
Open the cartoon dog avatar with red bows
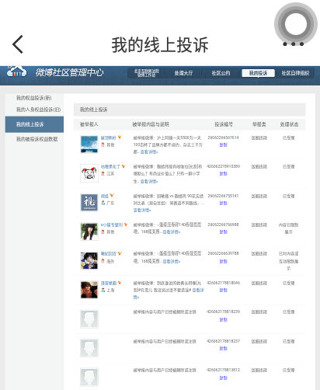pos(89,173)
